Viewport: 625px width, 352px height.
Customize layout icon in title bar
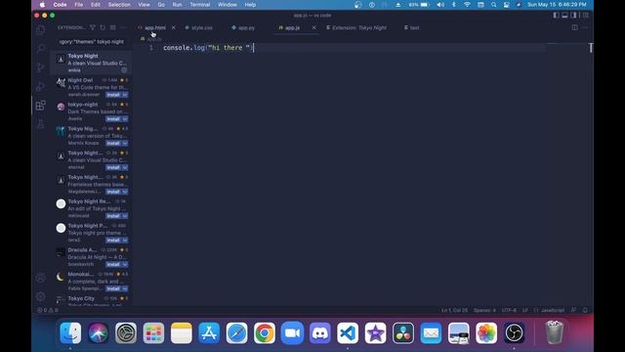[x=586, y=16]
